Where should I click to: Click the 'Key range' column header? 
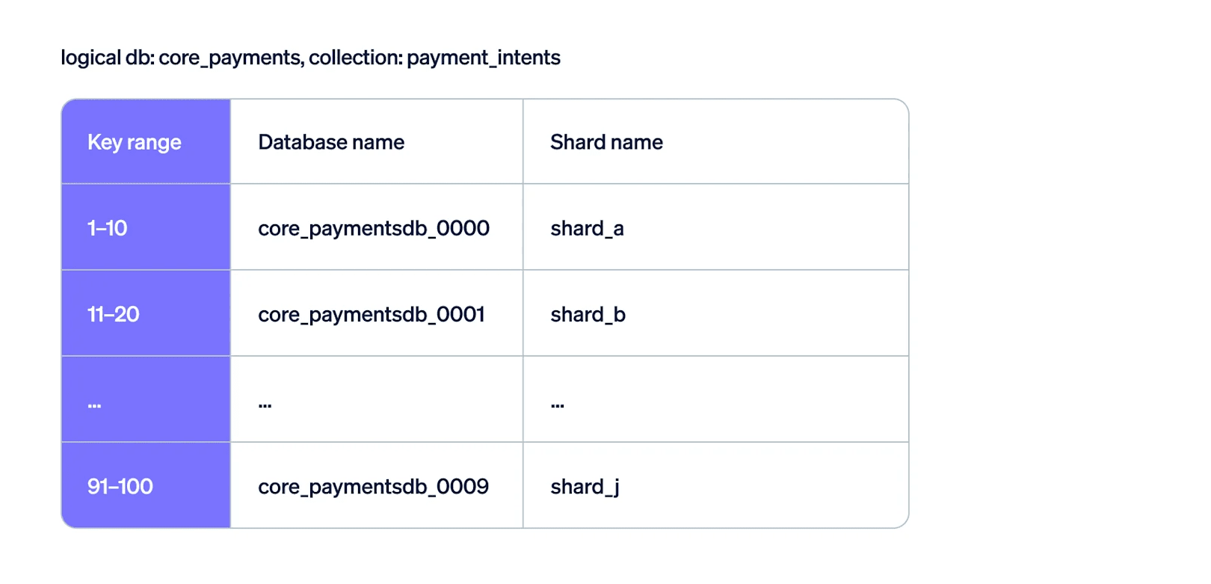point(135,142)
